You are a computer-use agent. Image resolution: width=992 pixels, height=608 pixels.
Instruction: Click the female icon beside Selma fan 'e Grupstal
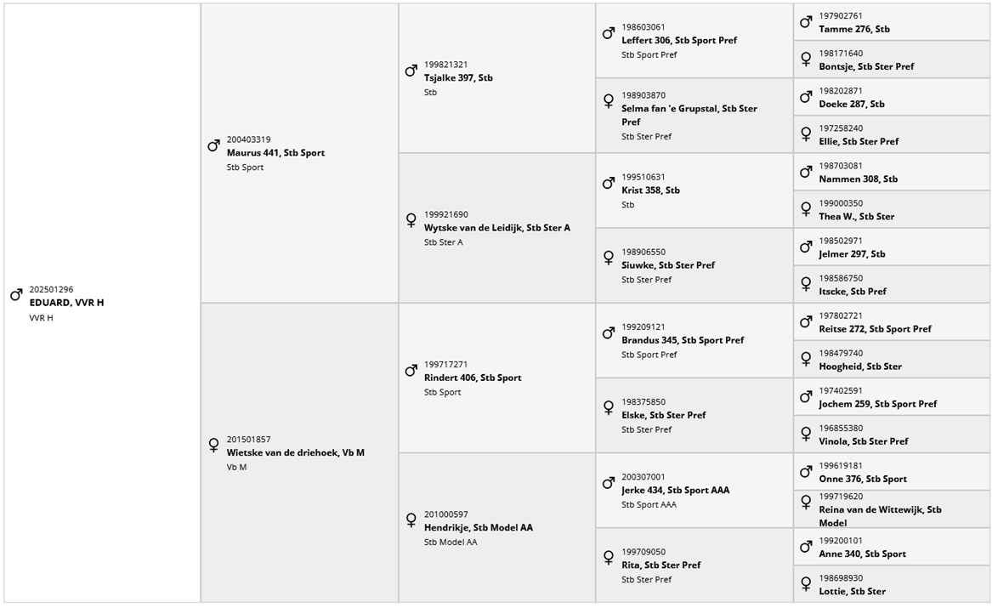[x=608, y=101]
